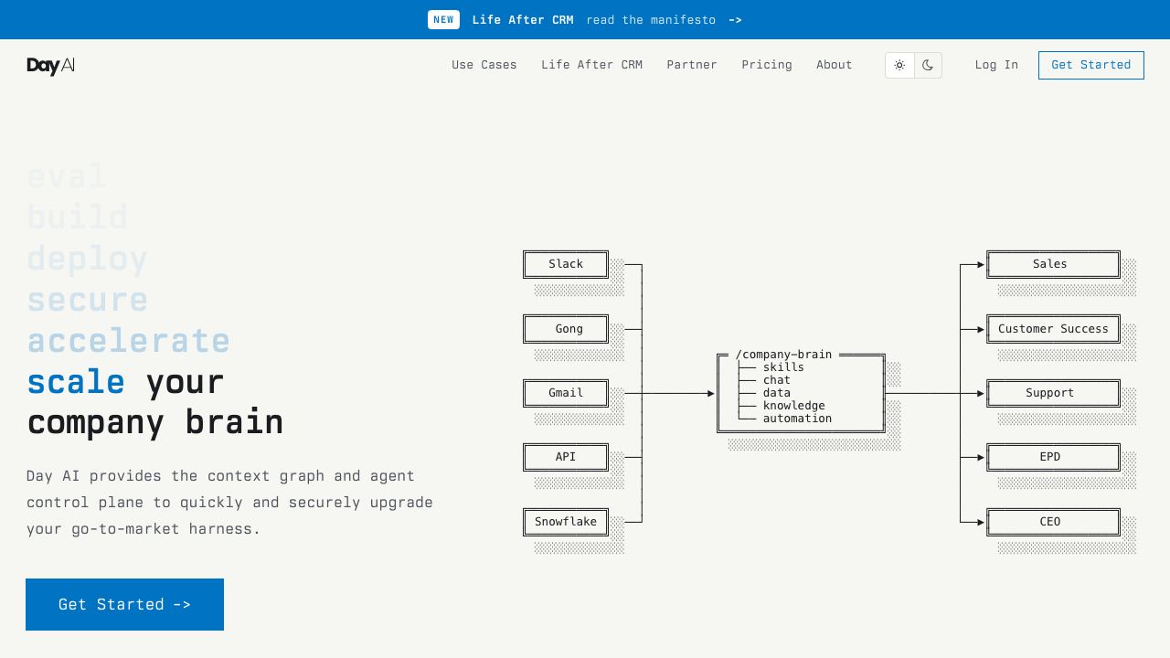Click the highlighted word scale in headline
The width and height of the screenshot is (1170, 658).
[x=76, y=381]
